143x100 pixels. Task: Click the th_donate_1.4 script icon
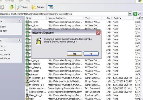tap(27, 85)
